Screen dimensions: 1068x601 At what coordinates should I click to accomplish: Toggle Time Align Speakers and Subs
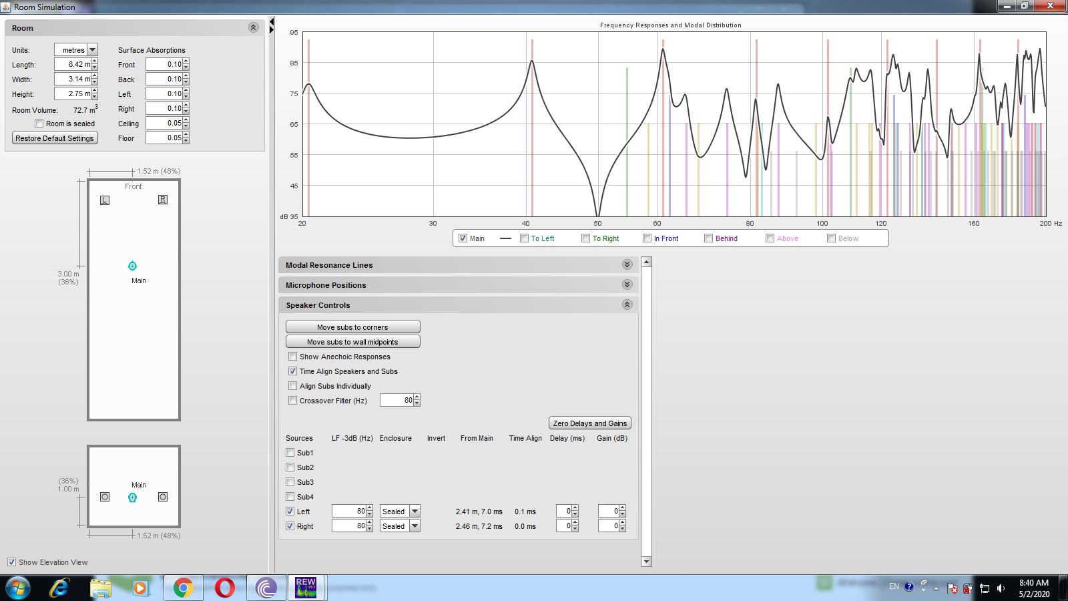tap(292, 371)
